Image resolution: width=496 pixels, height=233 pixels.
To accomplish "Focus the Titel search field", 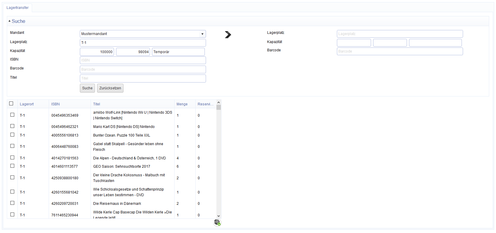I will click(x=143, y=78).
